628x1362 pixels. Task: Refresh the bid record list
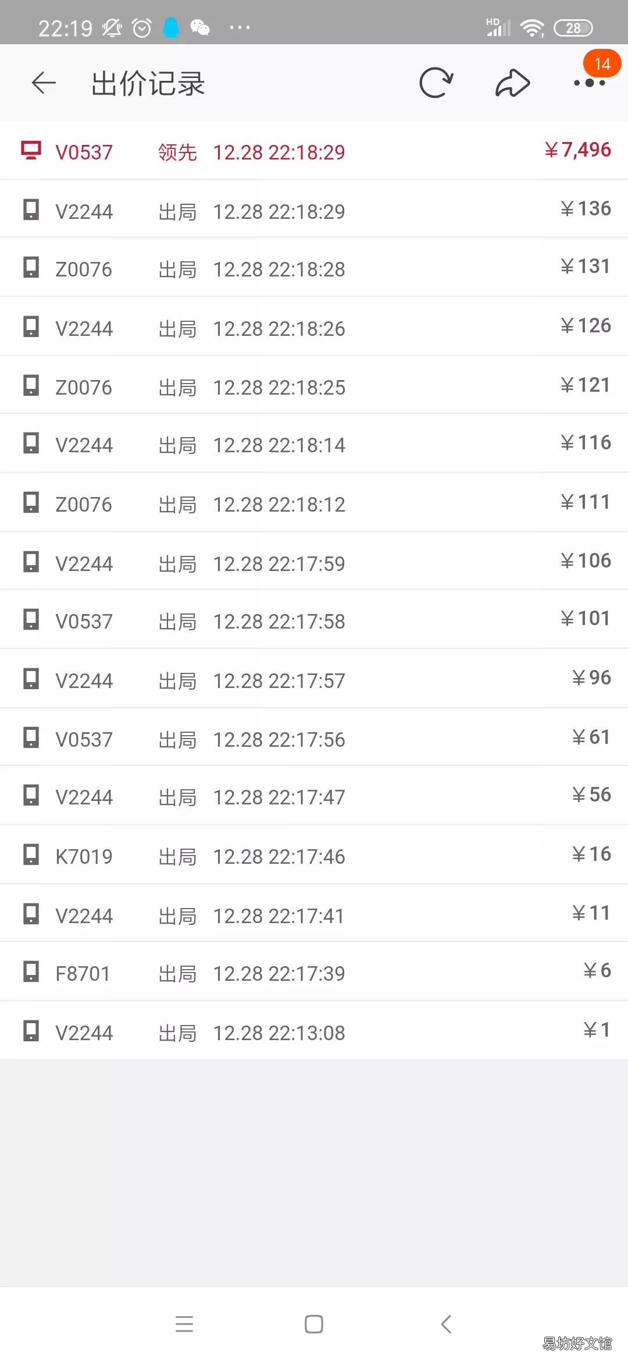[x=436, y=83]
